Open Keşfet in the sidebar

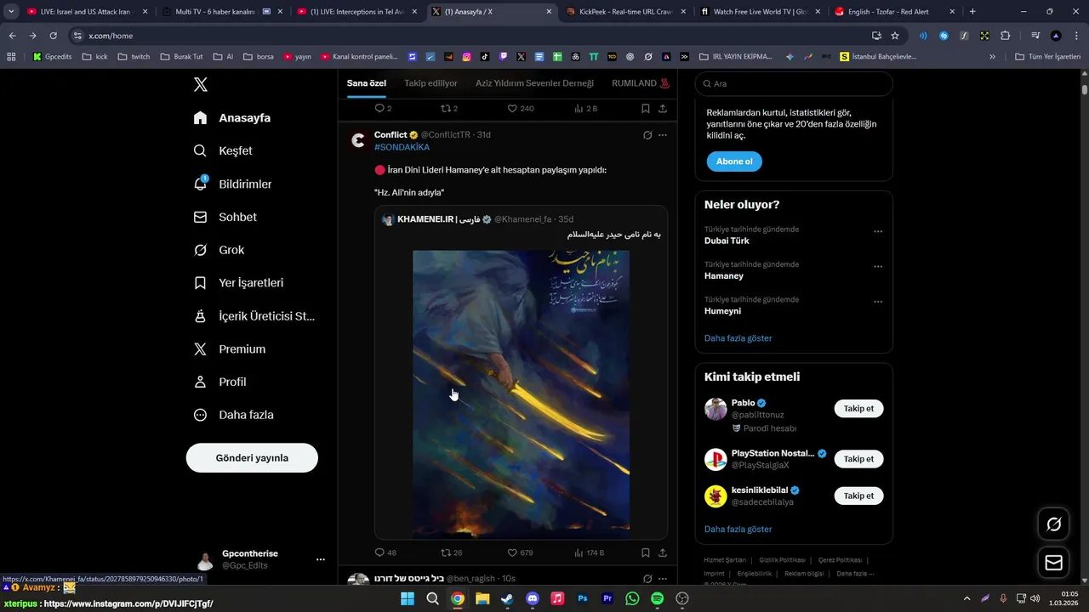pos(224,150)
